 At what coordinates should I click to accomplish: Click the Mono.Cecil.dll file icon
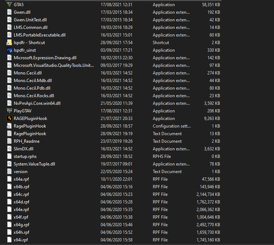coord(9,73)
